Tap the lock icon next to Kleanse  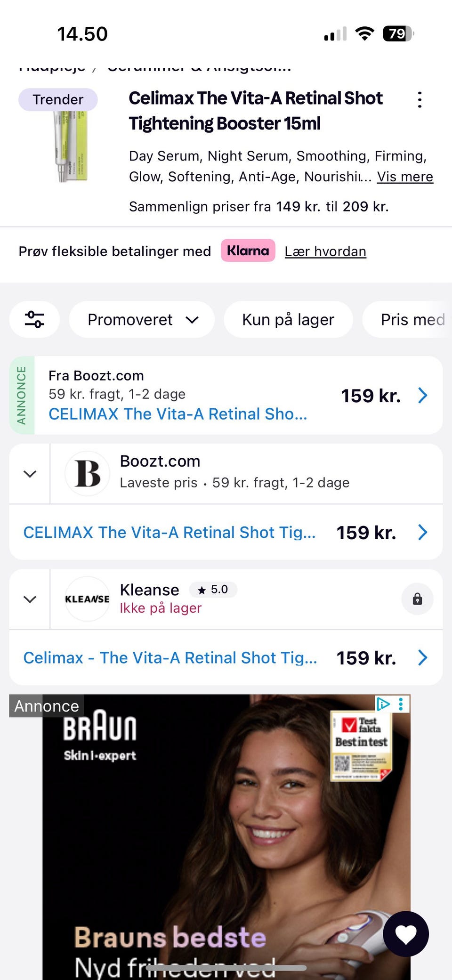pyautogui.click(x=417, y=599)
